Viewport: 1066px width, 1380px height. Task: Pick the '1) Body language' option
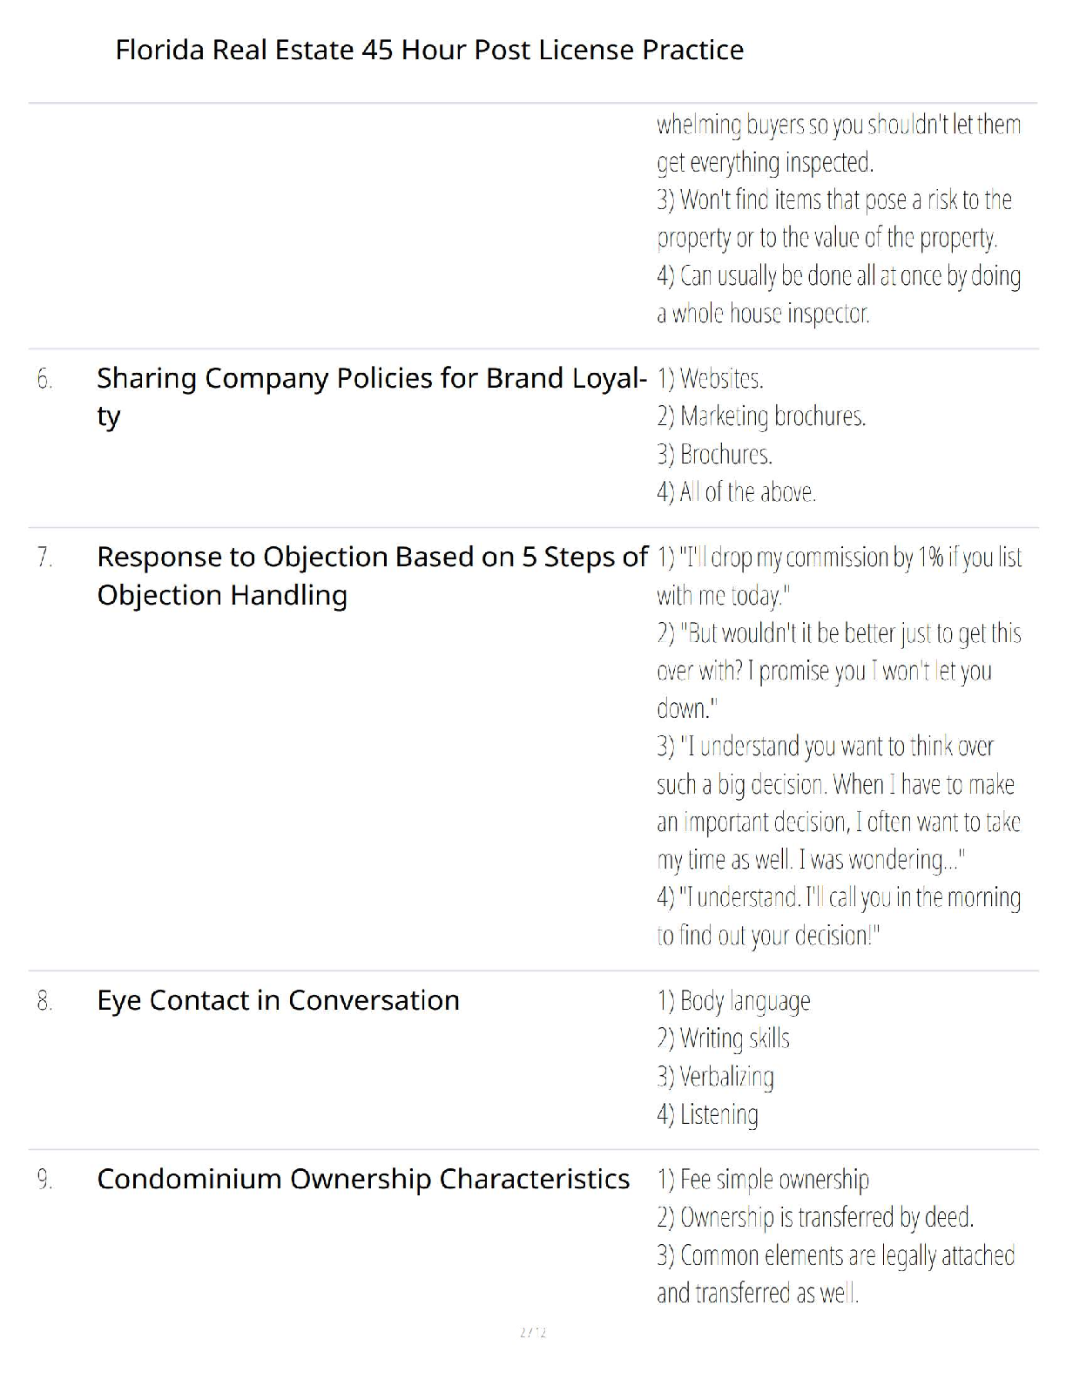pyautogui.click(x=733, y=1001)
